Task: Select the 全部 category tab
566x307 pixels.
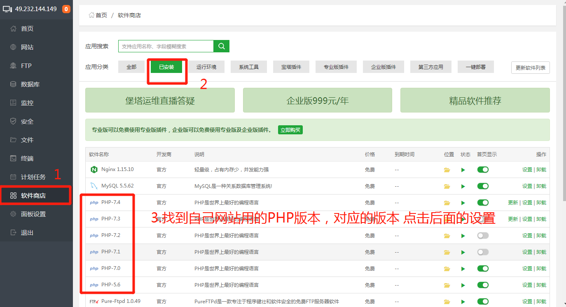Action: (131, 67)
